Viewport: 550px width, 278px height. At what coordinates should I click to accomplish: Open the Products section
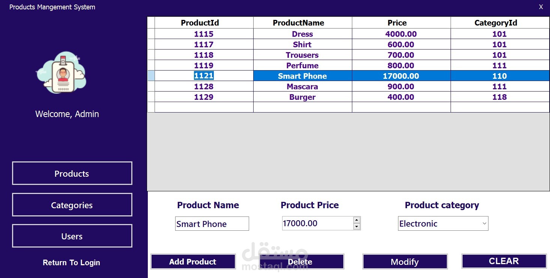point(72,173)
